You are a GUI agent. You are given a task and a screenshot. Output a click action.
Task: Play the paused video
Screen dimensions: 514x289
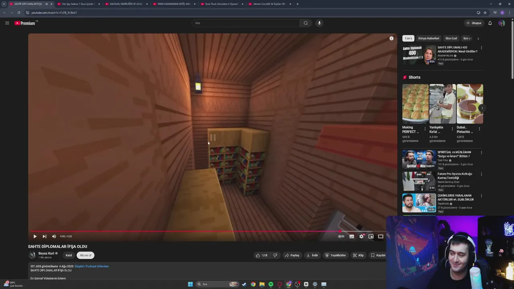(x=35, y=236)
